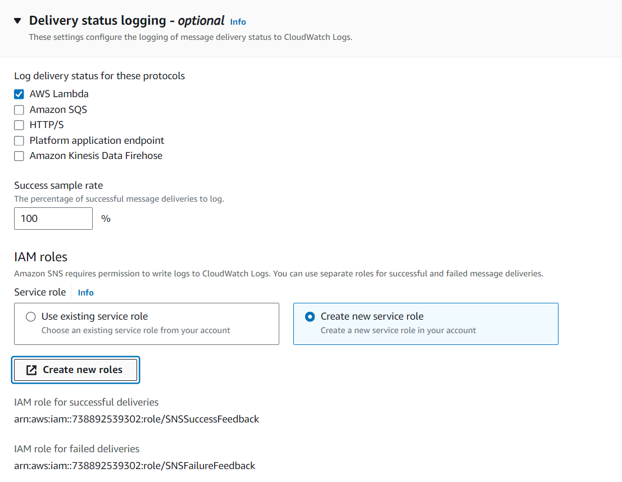Uncheck the AWS Lambda protocol checkbox
622x482 pixels.
[x=19, y=94]
